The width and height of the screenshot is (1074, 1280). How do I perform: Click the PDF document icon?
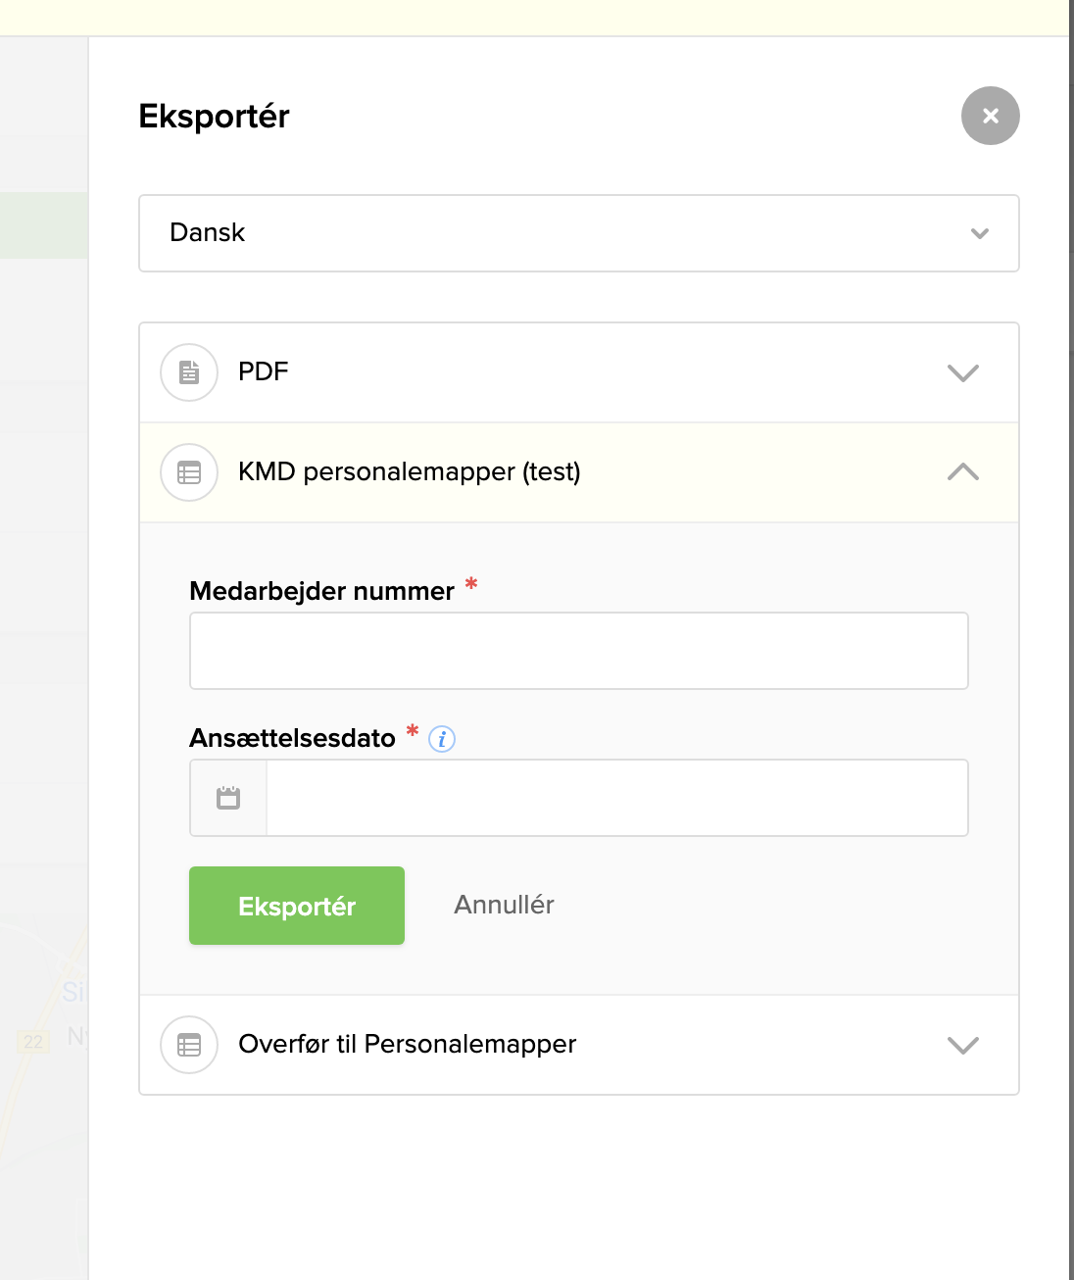pos(188,372)
